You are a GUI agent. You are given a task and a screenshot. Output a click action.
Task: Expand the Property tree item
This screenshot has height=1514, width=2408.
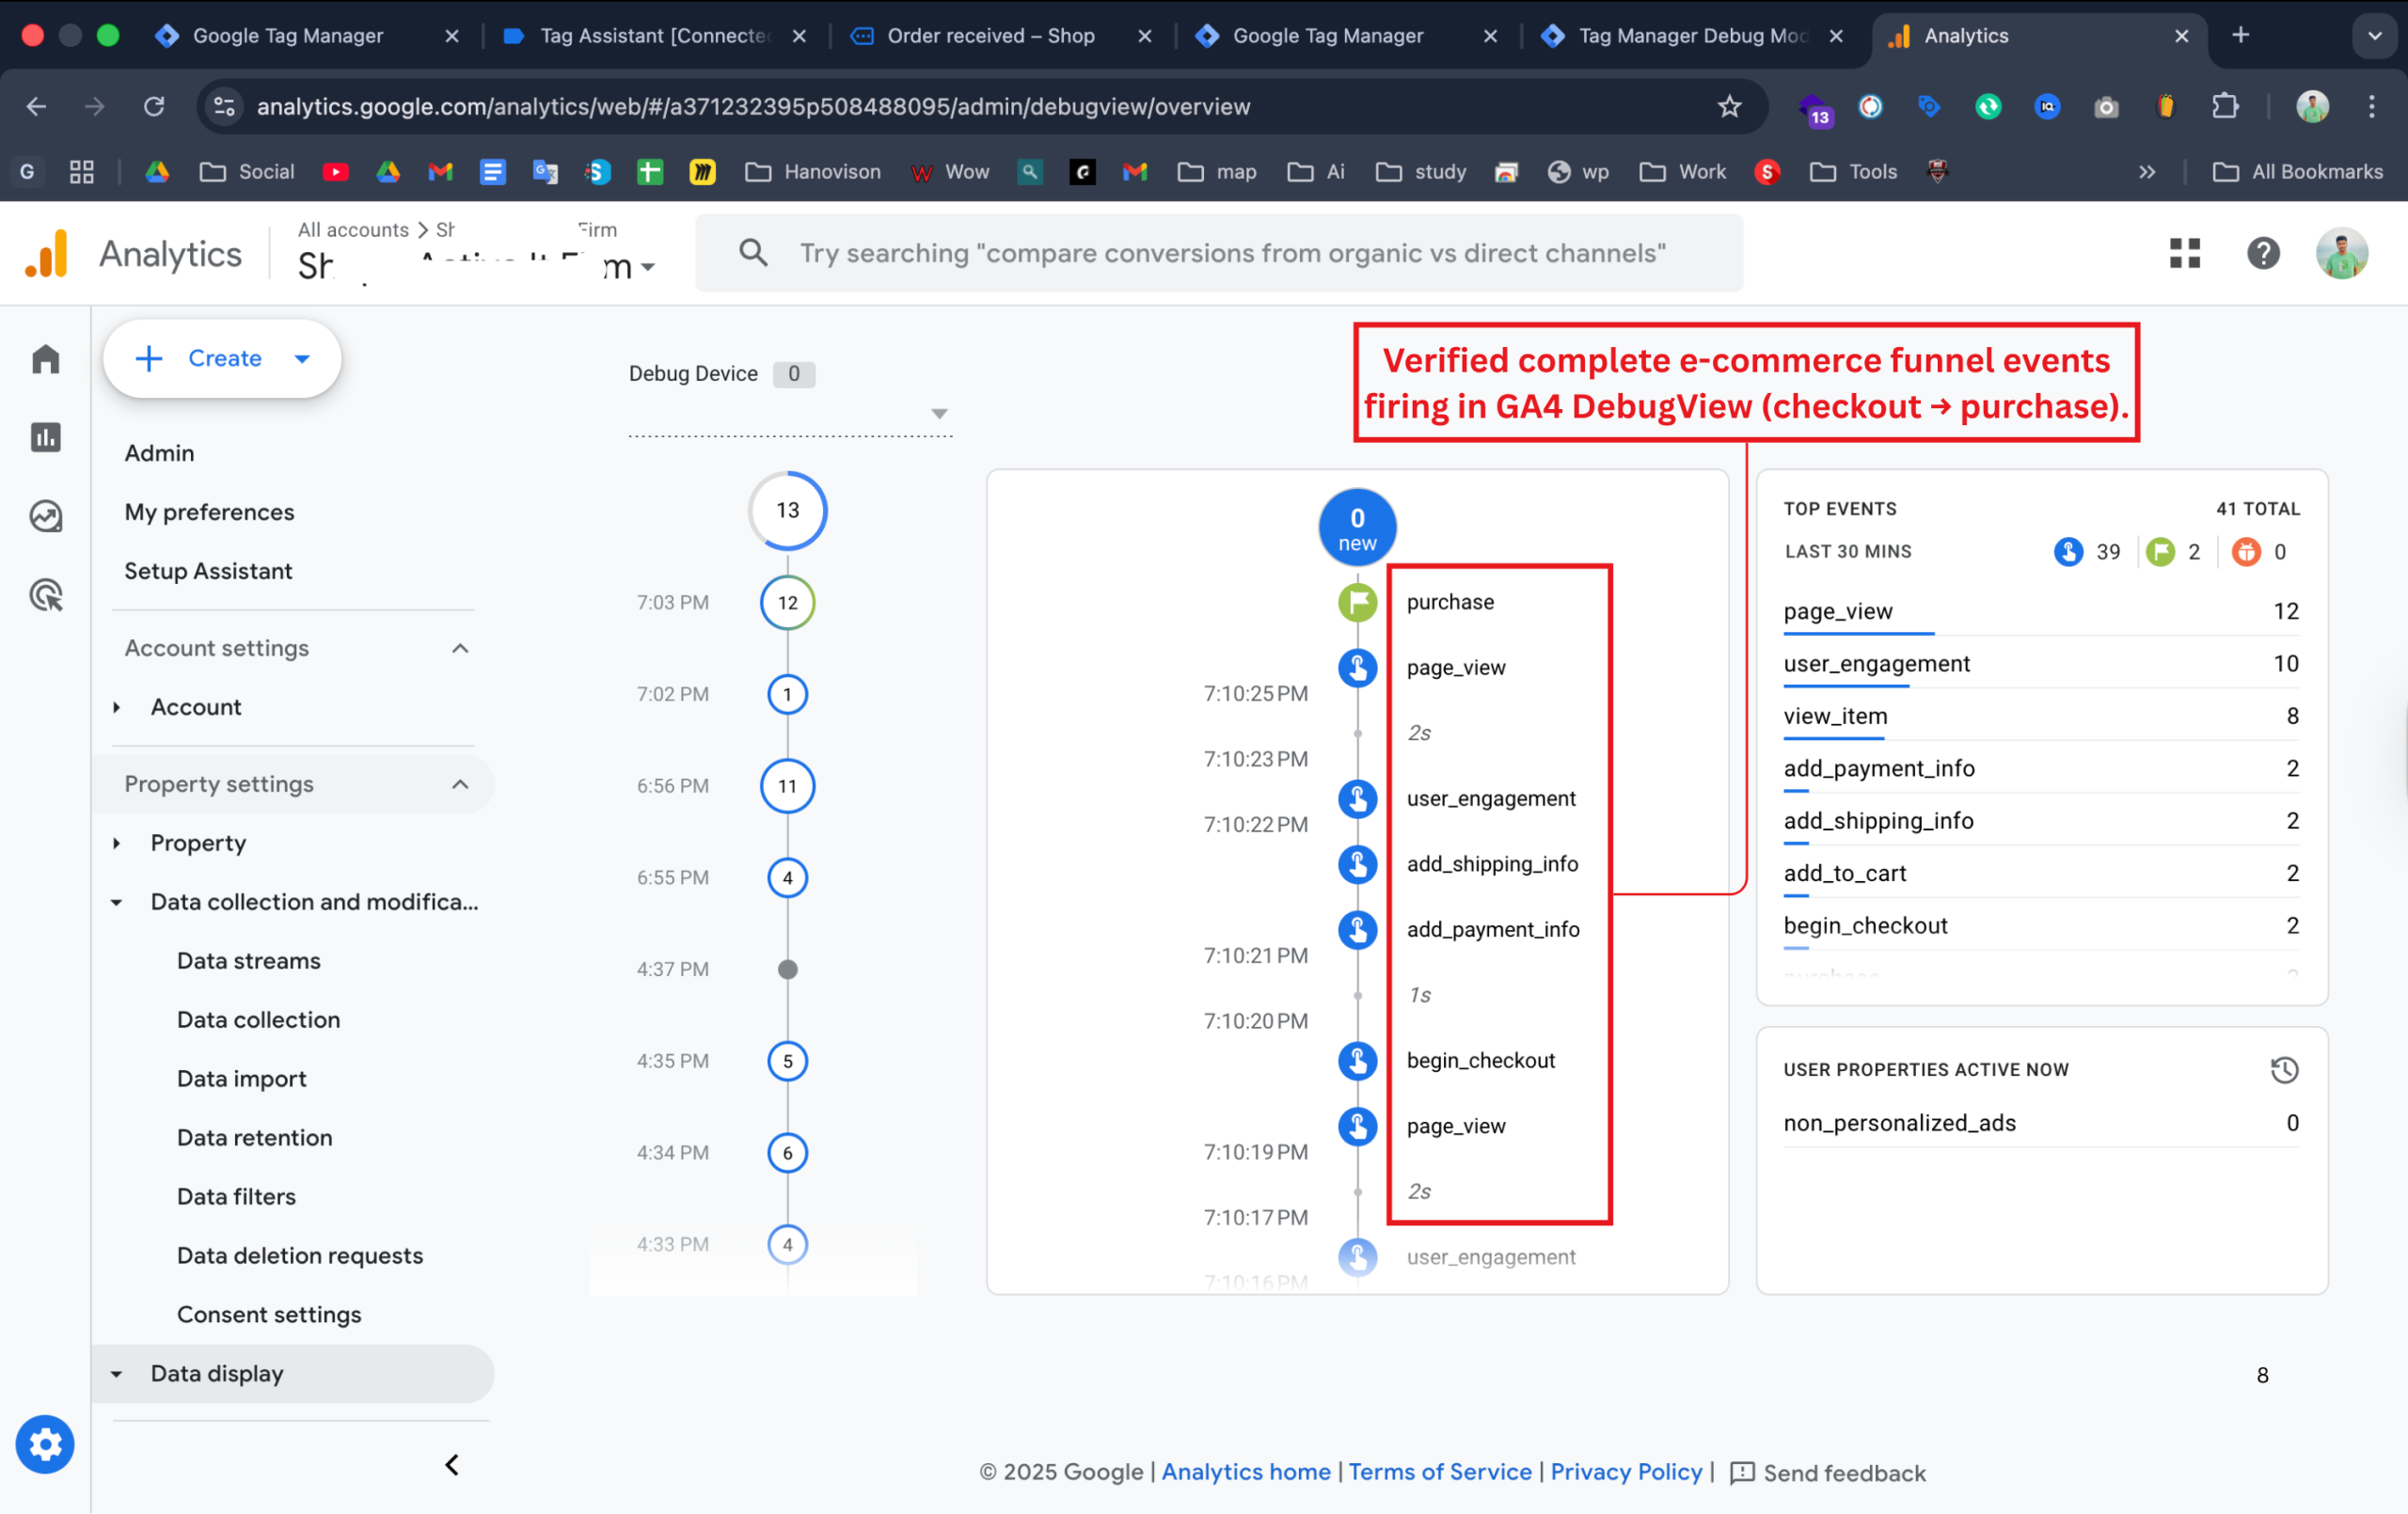tap(117, 843)
